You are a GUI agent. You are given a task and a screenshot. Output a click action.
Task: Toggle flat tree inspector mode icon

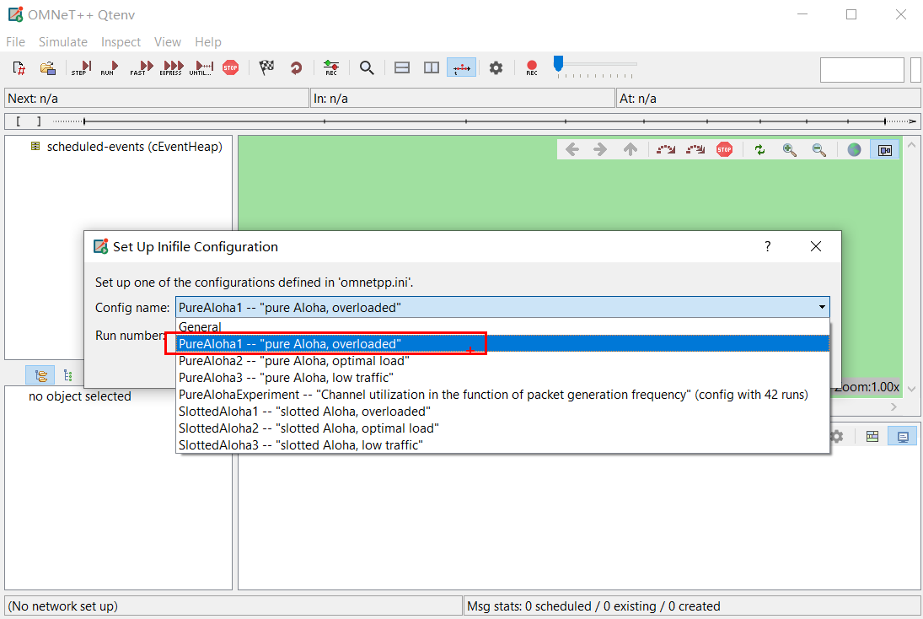pos(67,375)
